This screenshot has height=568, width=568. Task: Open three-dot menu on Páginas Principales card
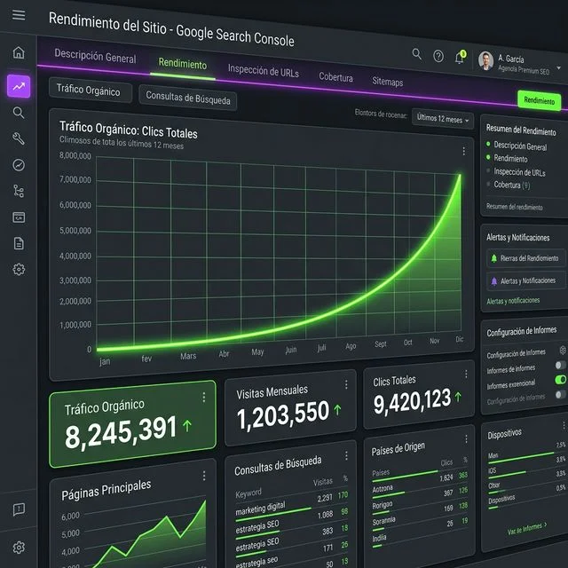(204, 476)
